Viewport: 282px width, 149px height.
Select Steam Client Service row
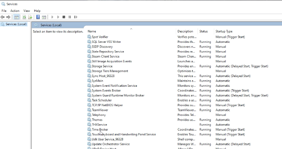click(106, 57)
